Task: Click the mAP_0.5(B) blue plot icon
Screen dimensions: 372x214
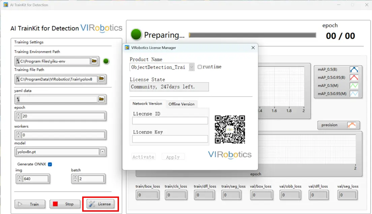Action: pyautogui.click(x=354, y=70)
